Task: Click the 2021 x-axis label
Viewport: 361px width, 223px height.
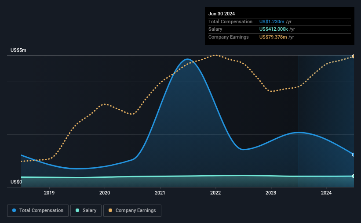Action: point(160,193)
